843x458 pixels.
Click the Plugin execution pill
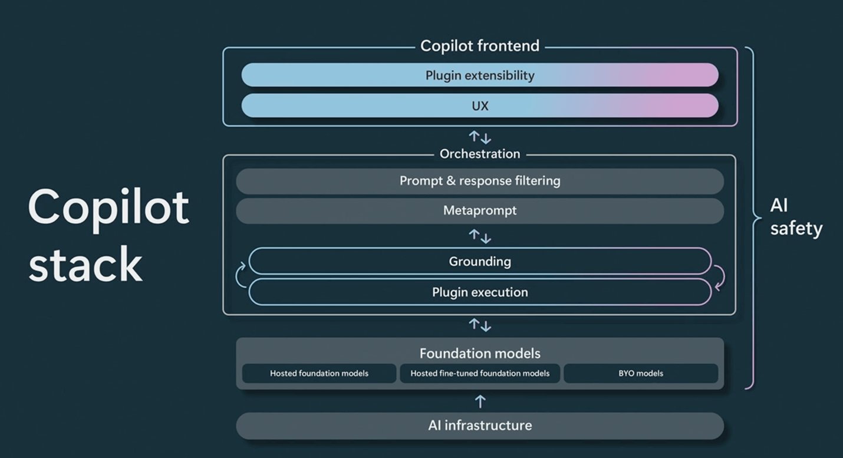(x=480, y=292)
